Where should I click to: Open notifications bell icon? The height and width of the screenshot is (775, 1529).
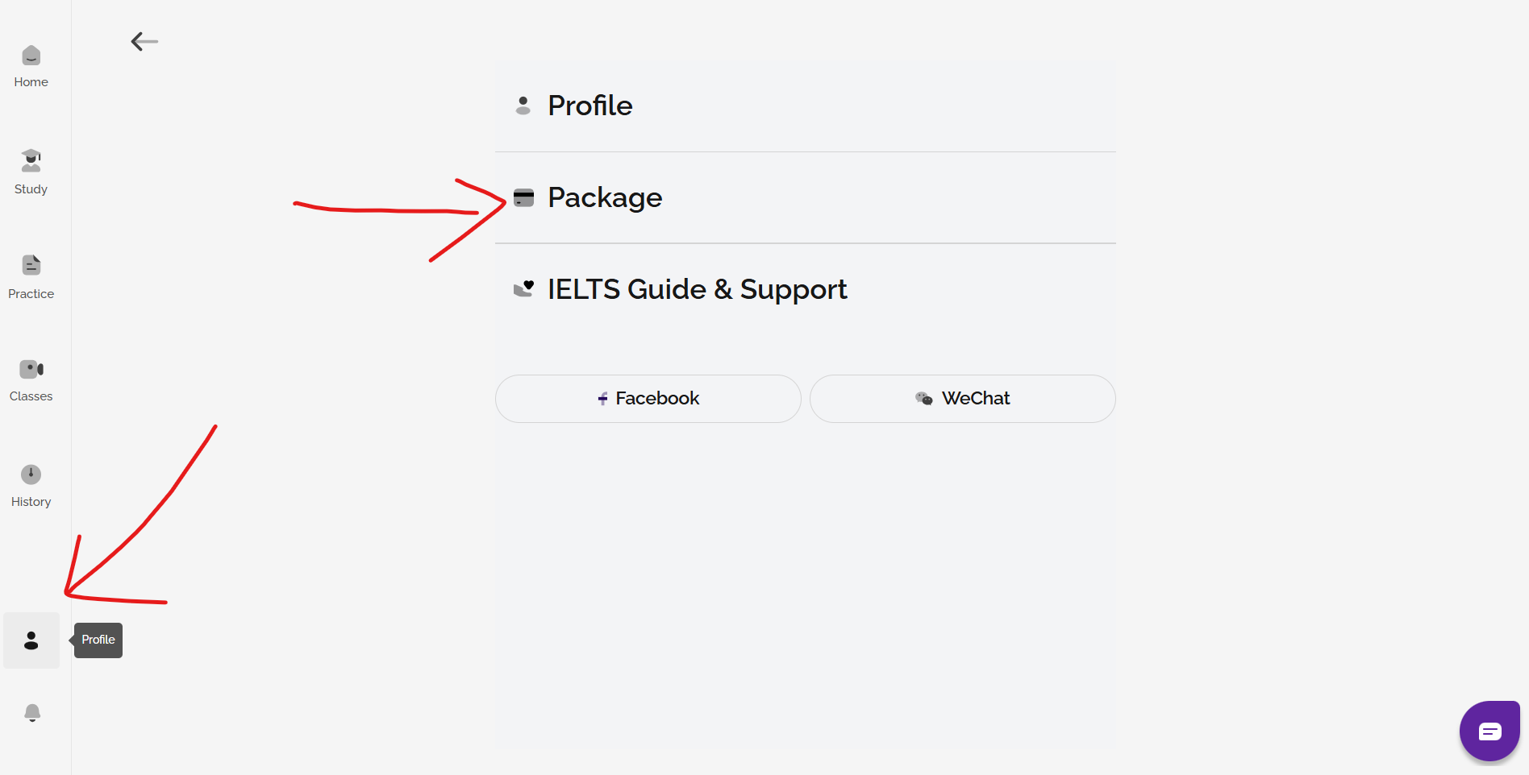[32, 713]
